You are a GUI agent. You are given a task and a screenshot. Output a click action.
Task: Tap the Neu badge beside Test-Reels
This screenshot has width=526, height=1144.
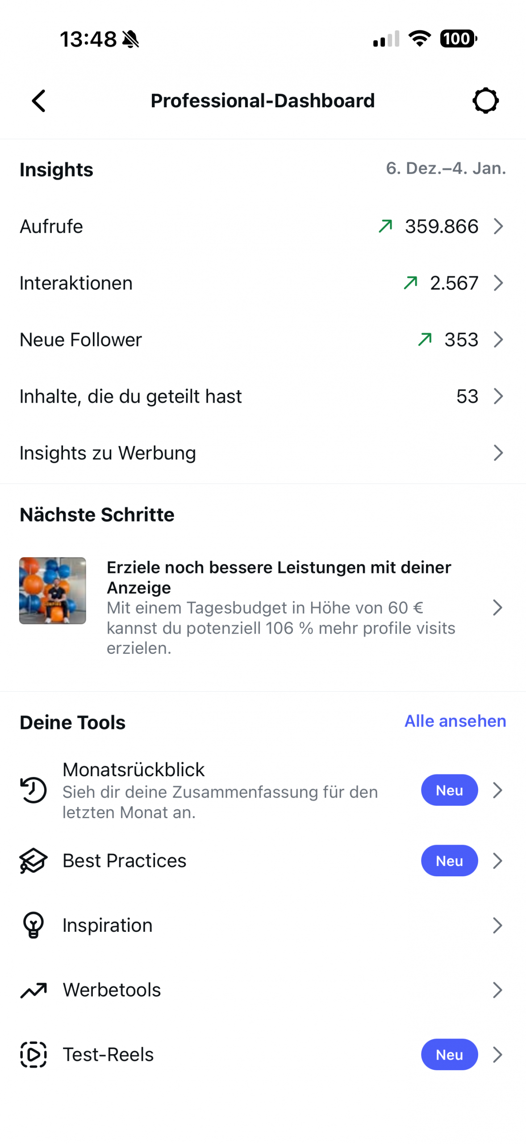(x=449, y=1054)
